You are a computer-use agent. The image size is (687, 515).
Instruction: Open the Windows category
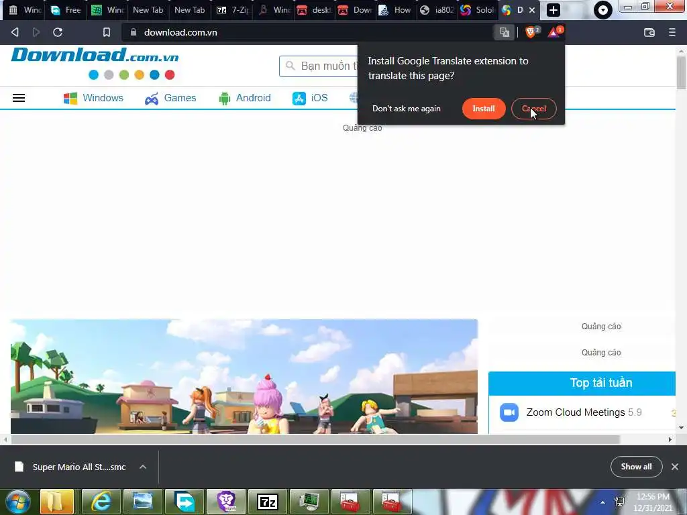tap(93, 98)
